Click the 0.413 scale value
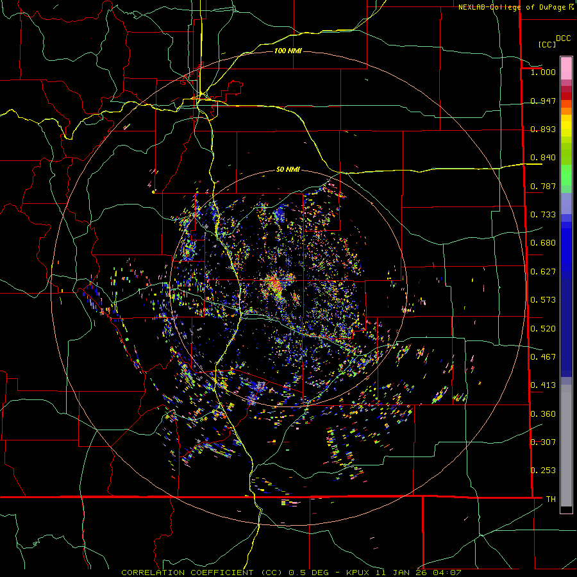Image resolution: width=577 pixels, height=577 pixels. 543,385
